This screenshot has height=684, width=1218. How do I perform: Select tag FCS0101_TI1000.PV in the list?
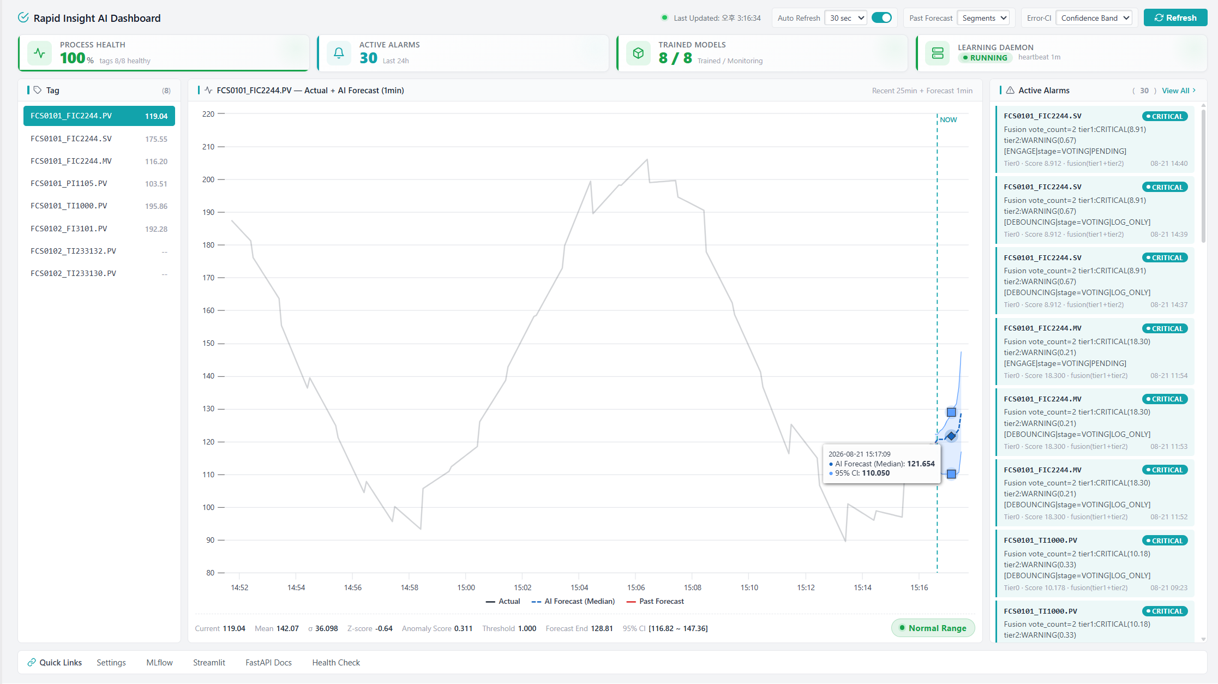tap(99, 206)
